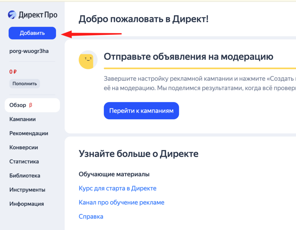The width and height of the screenshot is (296, 230).
Task: Open Инструменты in the sidebar
Action: click(x=27, y=190)
